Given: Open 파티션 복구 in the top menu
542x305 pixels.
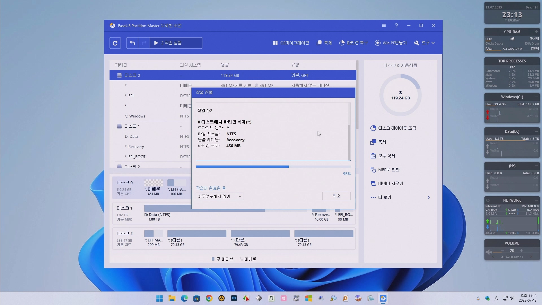Looking at the screenshot, I should 353,43.
